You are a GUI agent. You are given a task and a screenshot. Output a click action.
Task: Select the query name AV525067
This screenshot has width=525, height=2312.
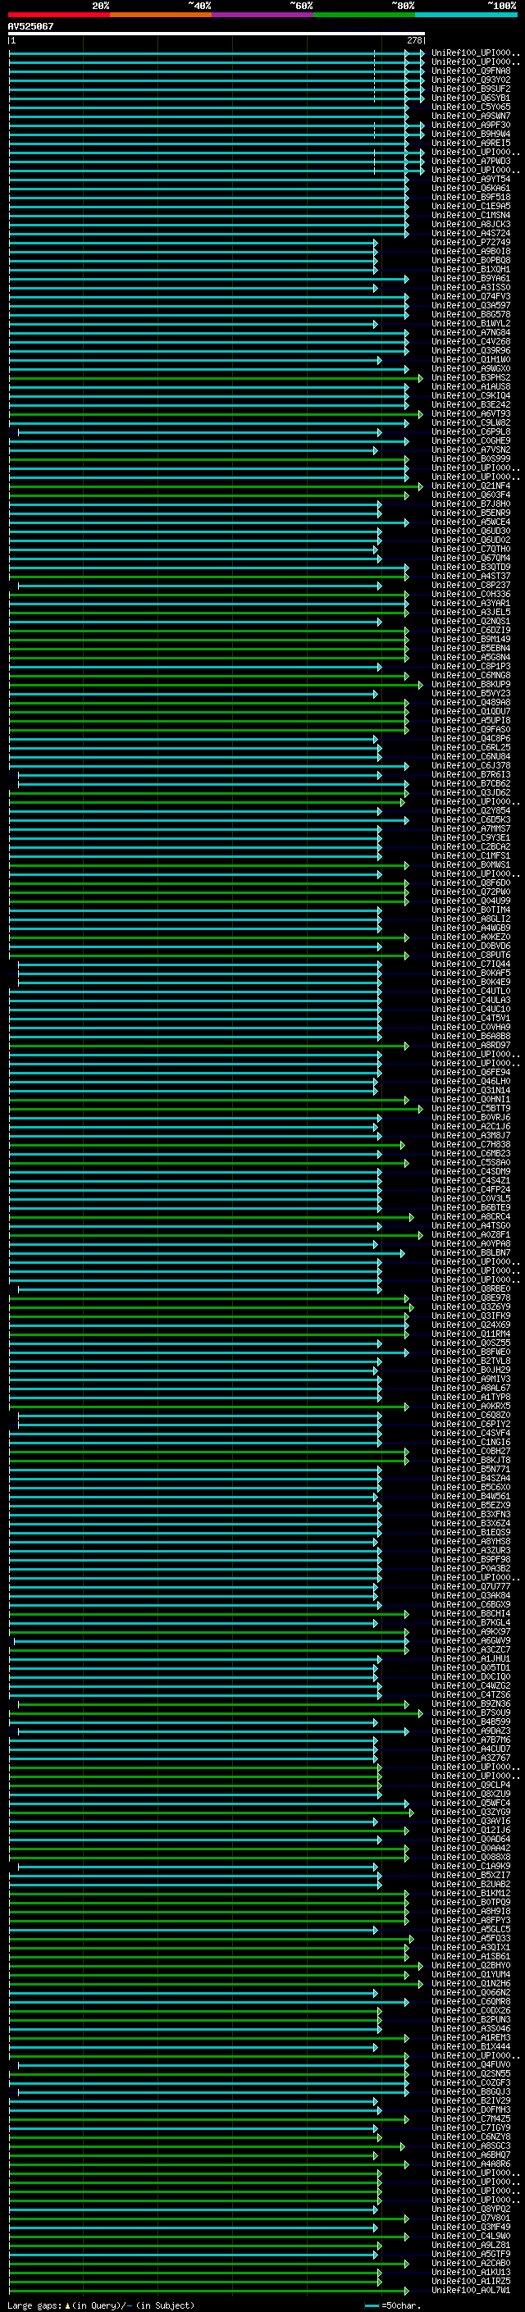pos(30,26)
